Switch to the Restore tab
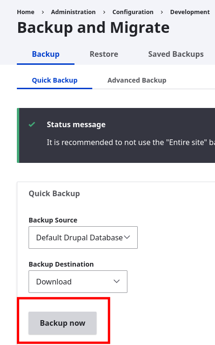 (104, 54)
